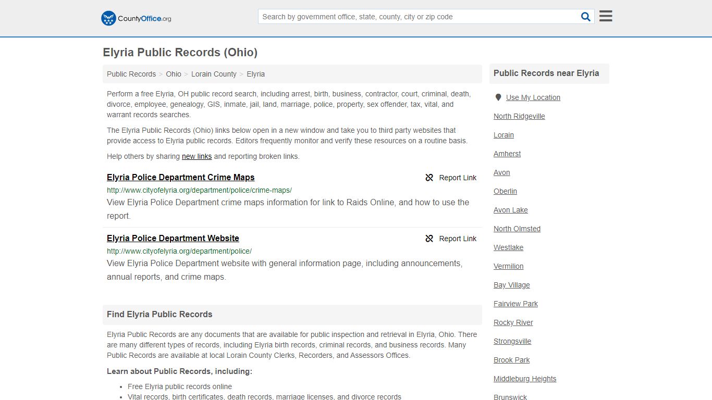712x400 pixels.
Task: Click Public Records near Elyria heading
Action: point(546,73)
